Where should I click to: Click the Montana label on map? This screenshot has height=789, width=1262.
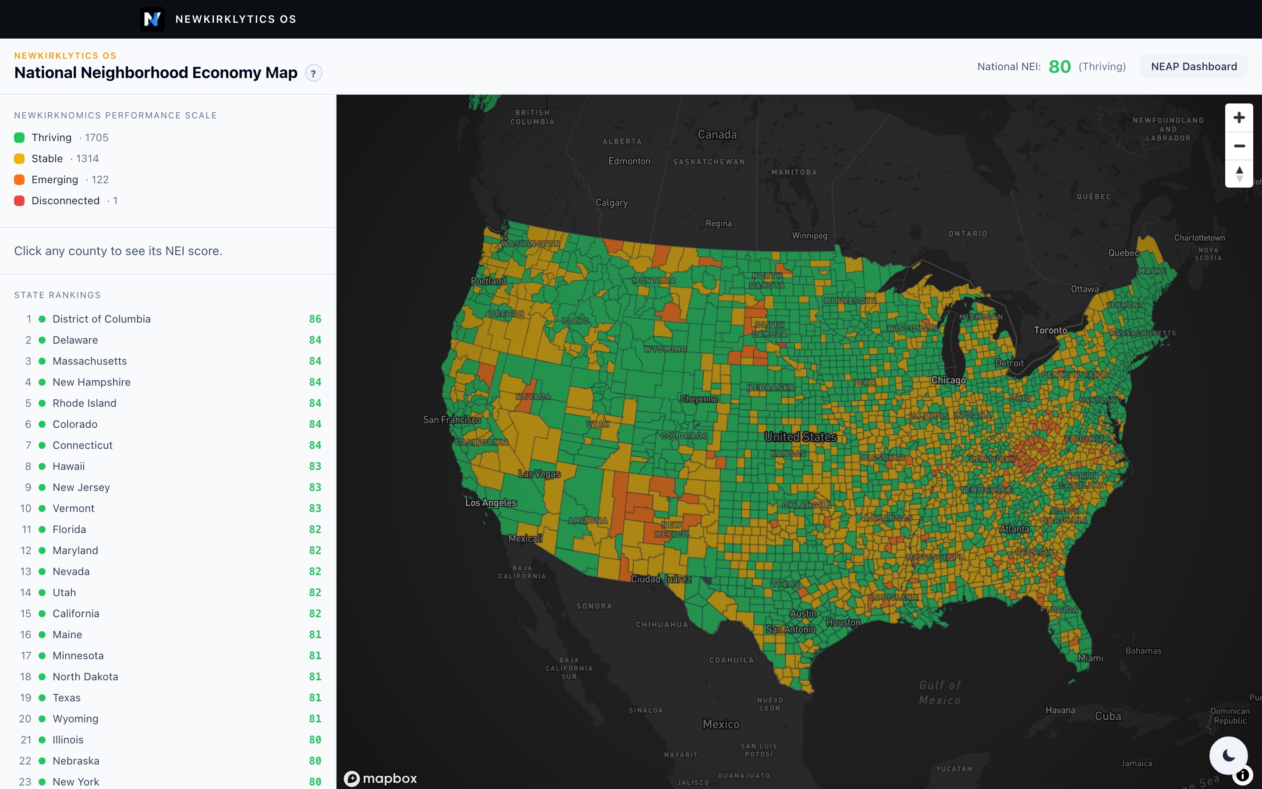653,281
